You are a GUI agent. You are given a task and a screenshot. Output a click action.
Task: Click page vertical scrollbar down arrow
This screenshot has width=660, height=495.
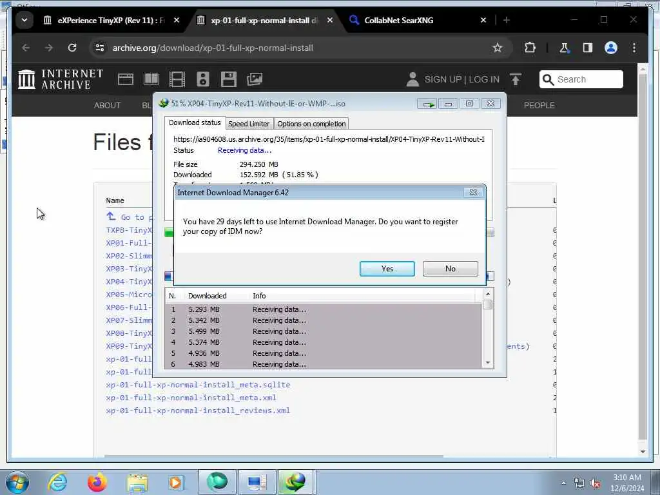pyautogui.click(x=643, y=452)
